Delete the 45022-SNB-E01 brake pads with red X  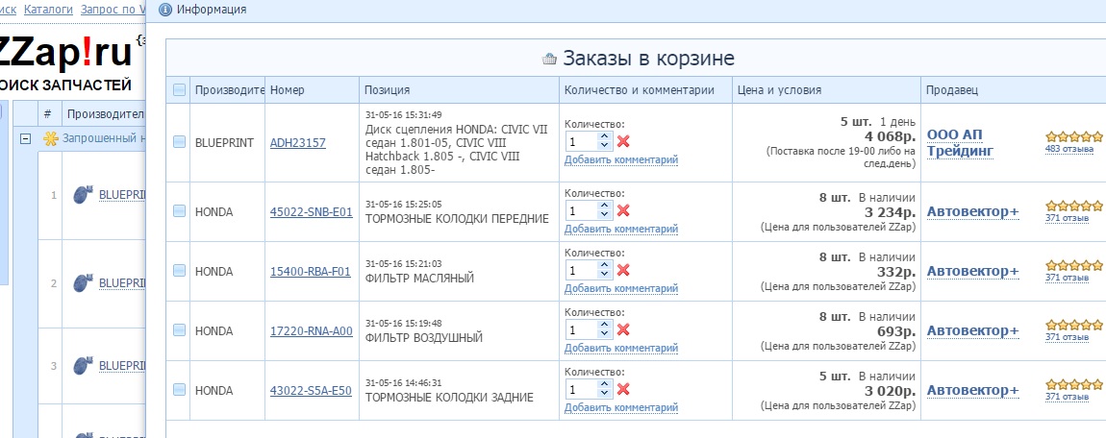(x=623, y=210)
